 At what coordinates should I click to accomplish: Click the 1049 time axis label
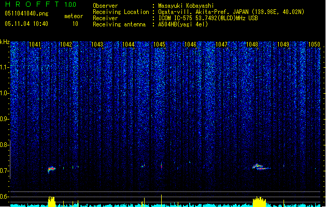tap(283, 45)
